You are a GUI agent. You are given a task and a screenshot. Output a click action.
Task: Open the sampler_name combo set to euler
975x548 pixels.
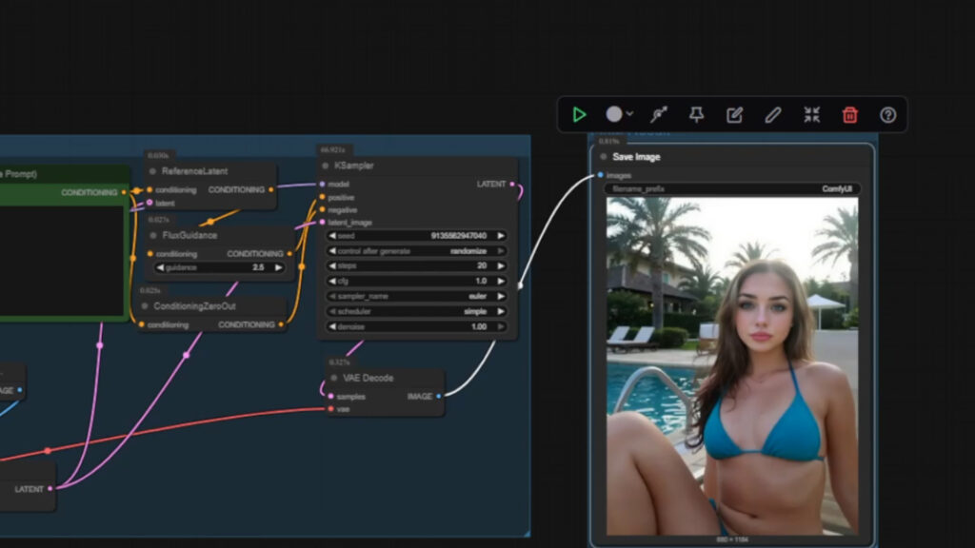(416, 296)
